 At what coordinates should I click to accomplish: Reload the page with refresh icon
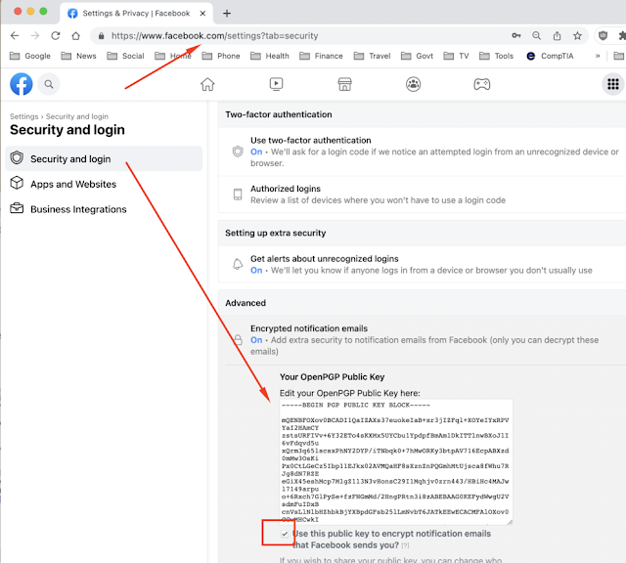click(x=56, y=35)
